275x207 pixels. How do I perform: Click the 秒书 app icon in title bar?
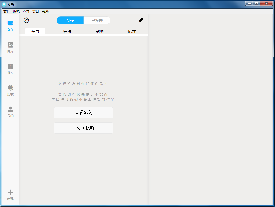pyautogui.click(x=4, y=4)
